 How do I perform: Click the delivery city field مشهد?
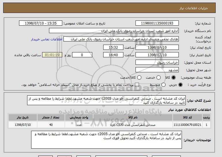point(157,70)
